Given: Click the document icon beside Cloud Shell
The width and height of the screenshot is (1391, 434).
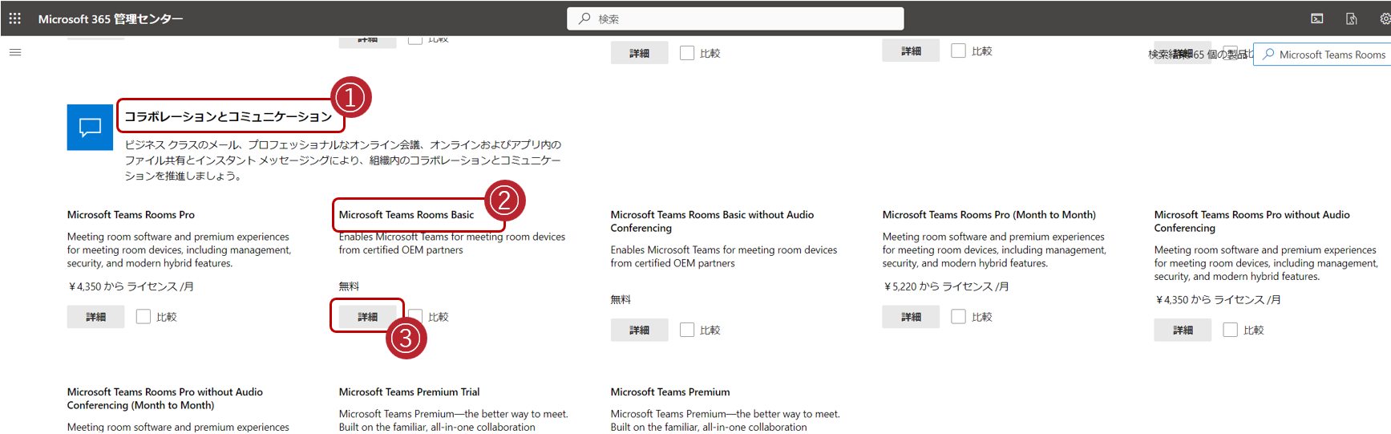Looking at the screenshot, I should [x=1352, y=18].
